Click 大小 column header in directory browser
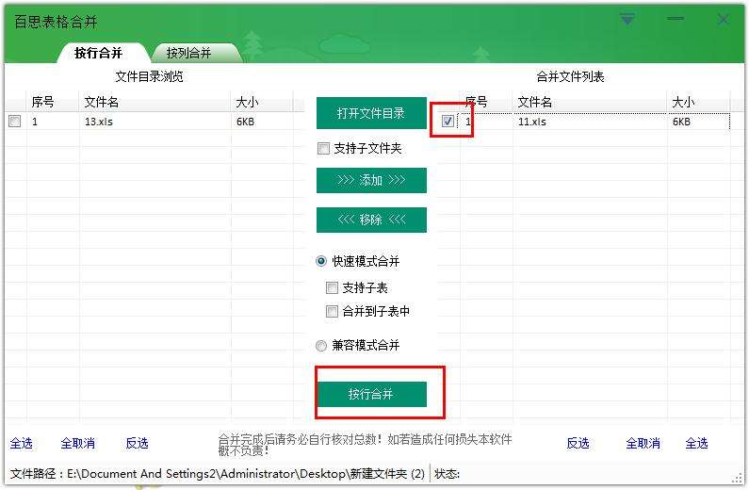The height and width of the screenshot is (490, 749). click(x=262, y=102)
